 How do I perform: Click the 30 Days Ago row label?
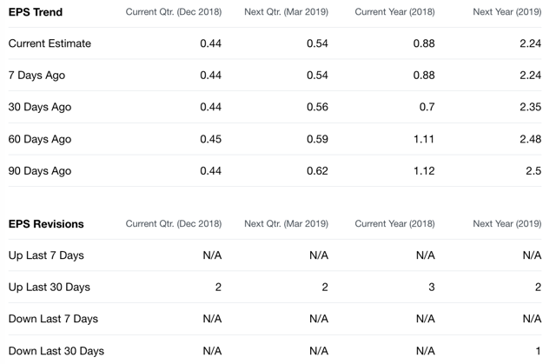[x=40, y=107]
